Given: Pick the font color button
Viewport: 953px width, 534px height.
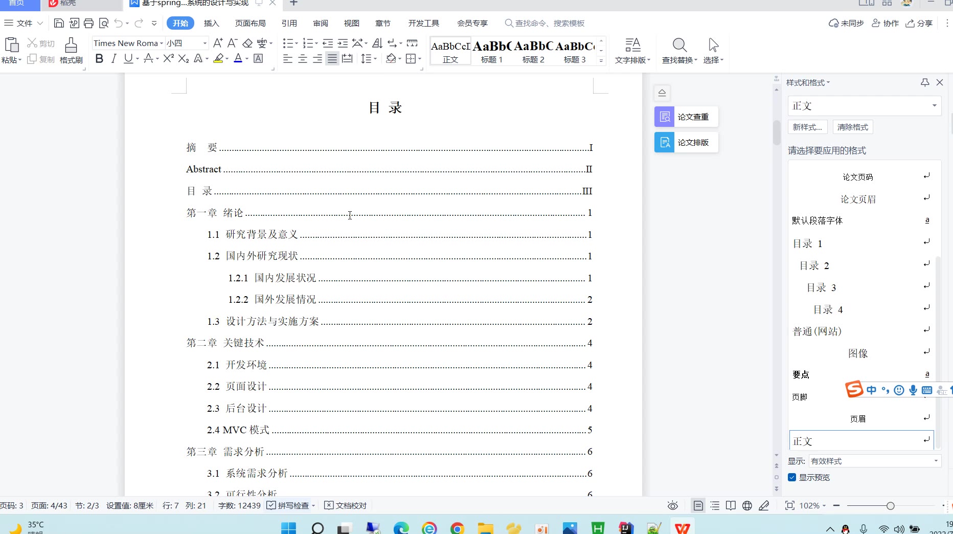Looking at the screenshot, I should (x=238, y=59).
